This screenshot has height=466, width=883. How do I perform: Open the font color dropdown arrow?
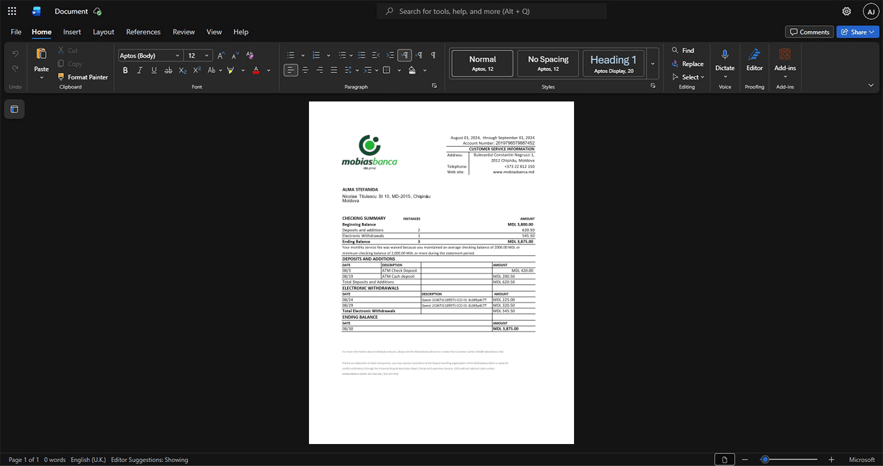269,70
